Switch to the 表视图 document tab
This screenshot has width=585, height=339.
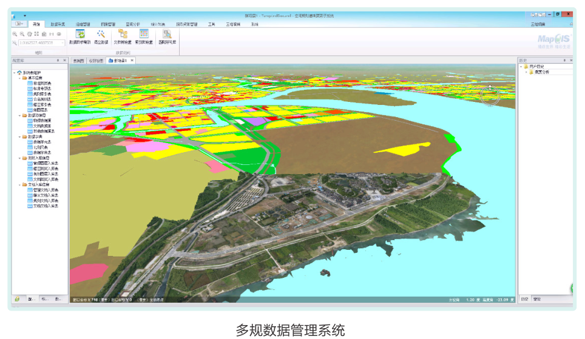coord(78,61)
